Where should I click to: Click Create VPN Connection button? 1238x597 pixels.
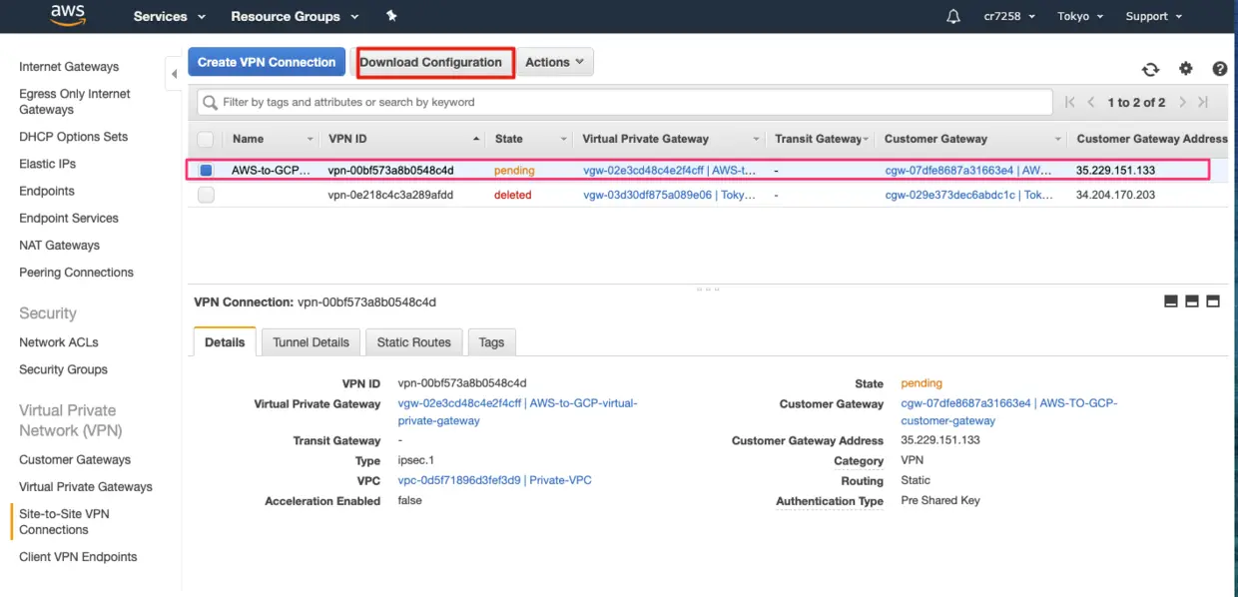pos(267,62)
